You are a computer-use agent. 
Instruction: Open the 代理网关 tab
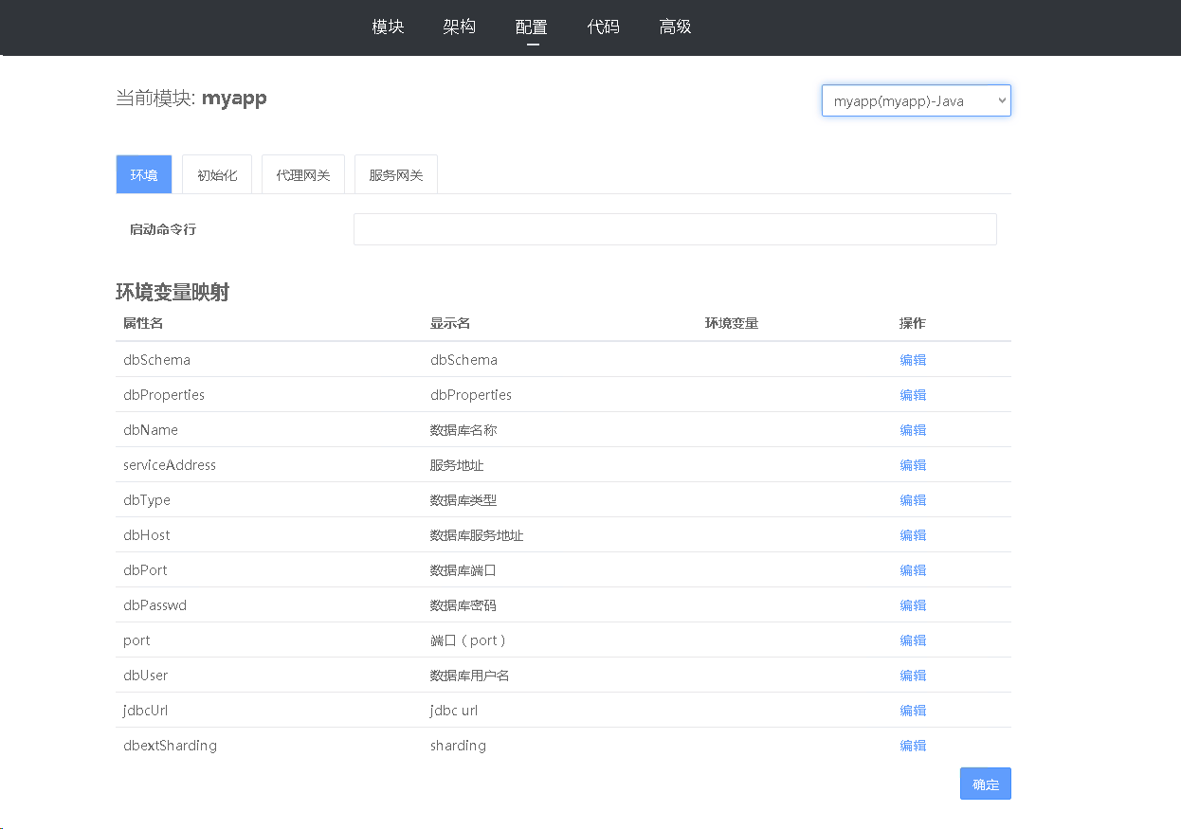coord(303,175)
